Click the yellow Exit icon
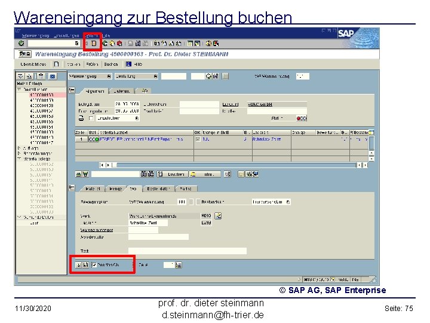 pyautogui.click(x=112, y=44)
